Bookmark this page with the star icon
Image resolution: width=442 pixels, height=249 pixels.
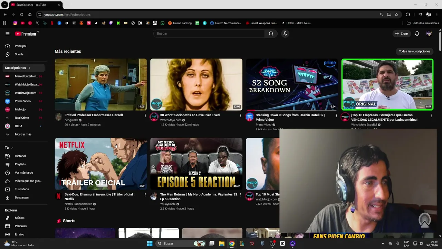[396, 15]
